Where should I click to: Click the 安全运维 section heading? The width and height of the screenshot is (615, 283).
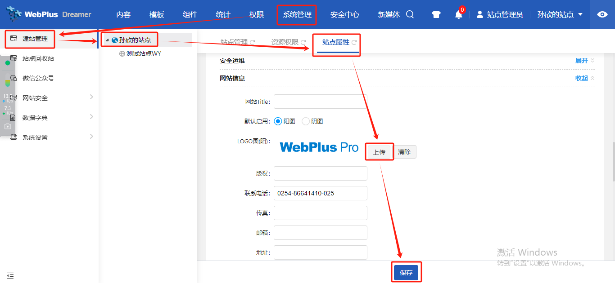pos(232,61)
